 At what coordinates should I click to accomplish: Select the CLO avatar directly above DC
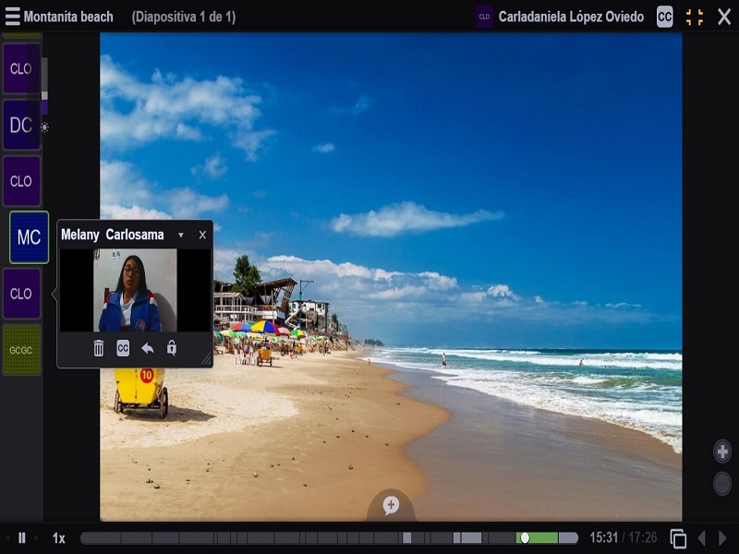[x=21, y=68]
